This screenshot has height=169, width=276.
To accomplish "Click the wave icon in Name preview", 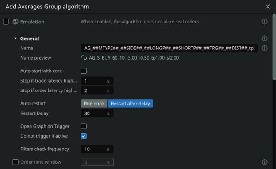I will click(84, 58).
